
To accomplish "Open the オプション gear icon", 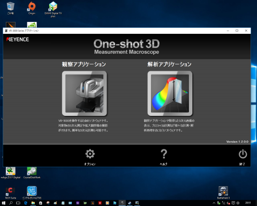I will pyautogui.click(x=90, y=154).
